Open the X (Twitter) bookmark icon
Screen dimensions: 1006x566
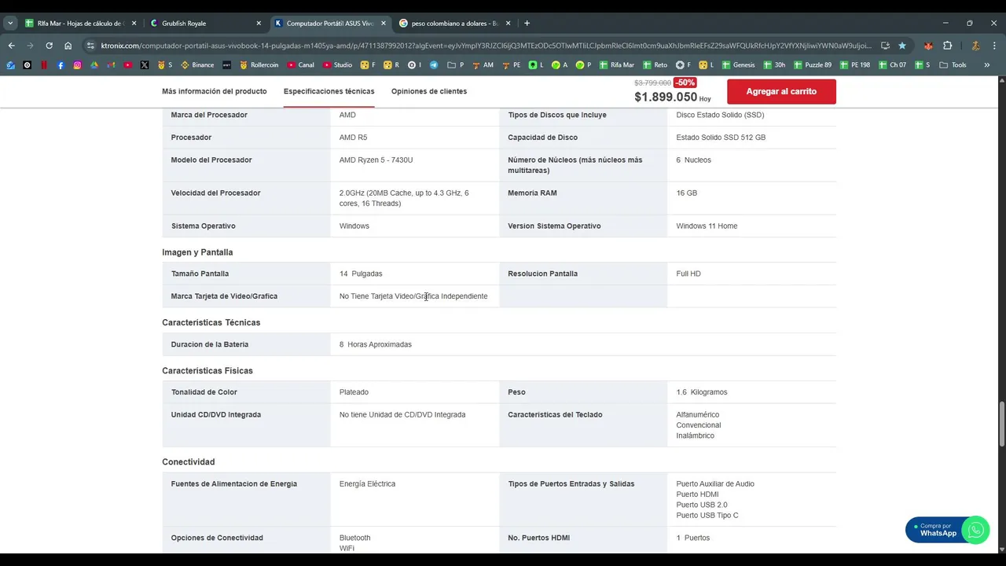(145, 65)
